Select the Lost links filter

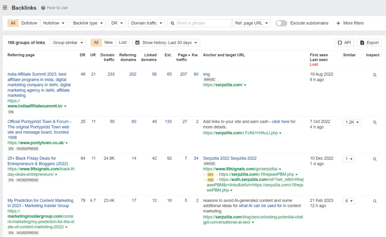pyautogui.click(x=123, y=43)
